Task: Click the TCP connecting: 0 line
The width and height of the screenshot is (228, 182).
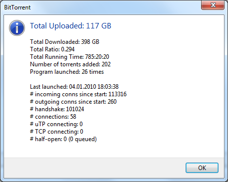Action: click(x=56, y=132)
